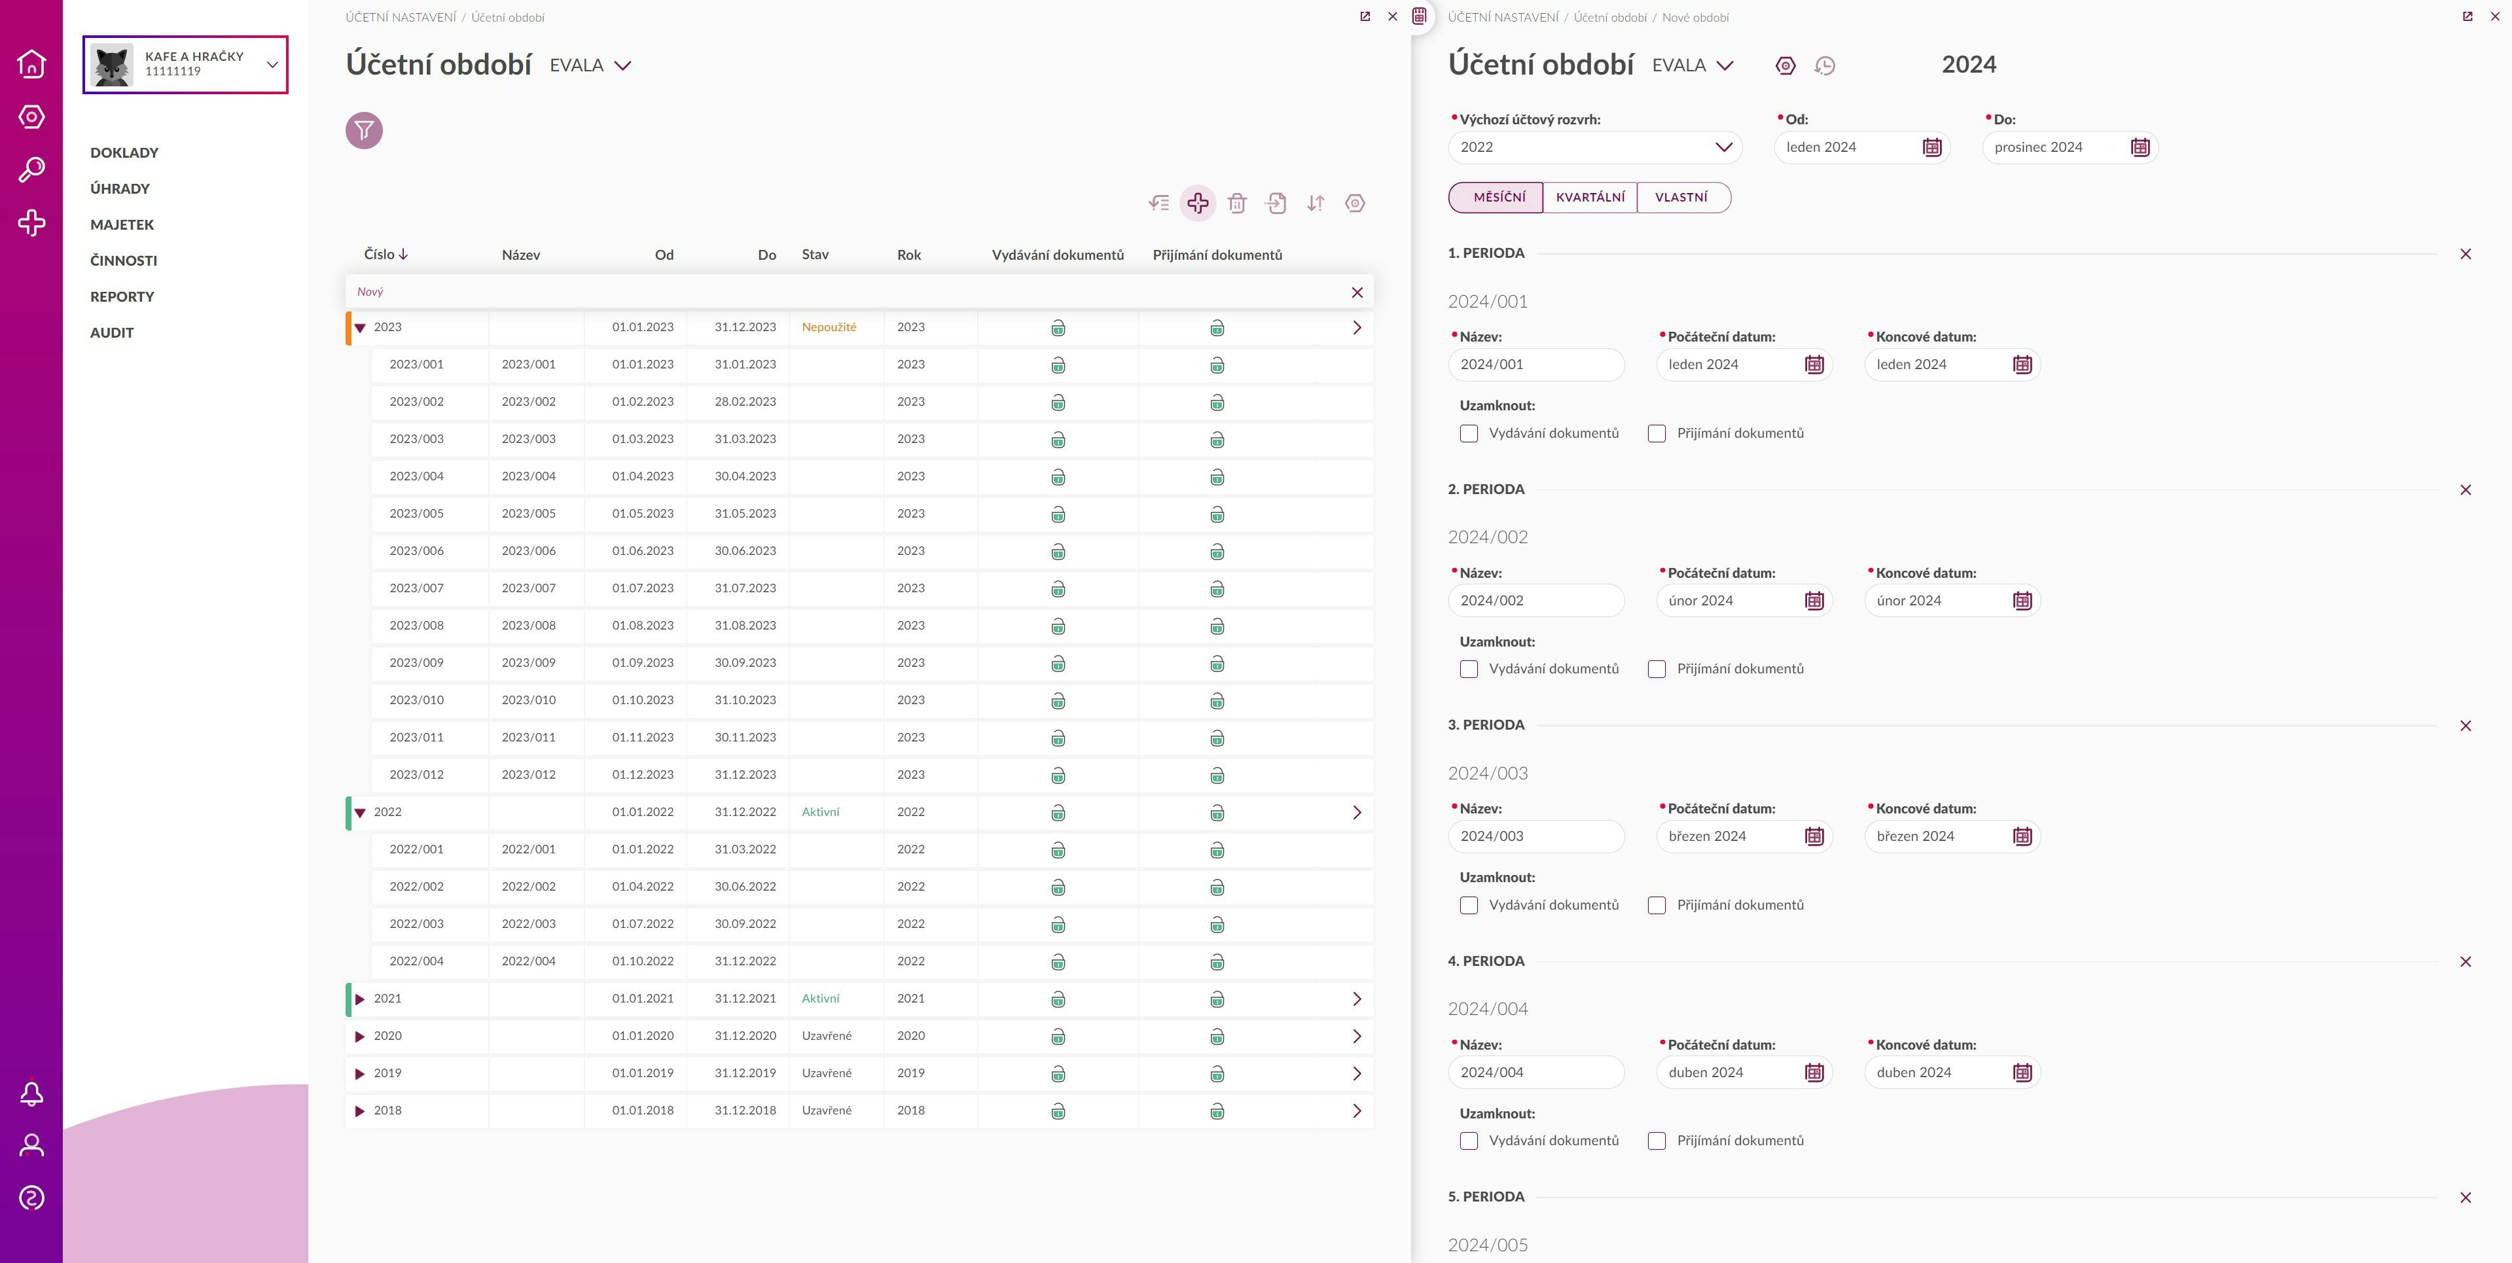Image resolution: width=2512 pixels, height=1263 pixels.
Task: Open the DOKLADY menu item
Action: point(124,153)
